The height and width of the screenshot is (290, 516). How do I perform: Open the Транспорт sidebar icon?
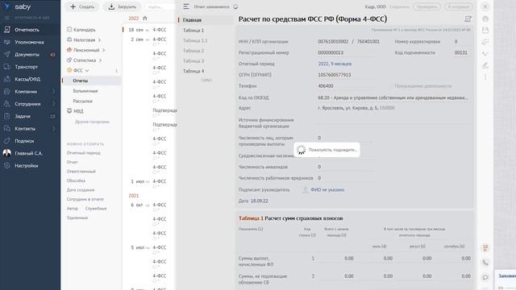coord(7,67)
